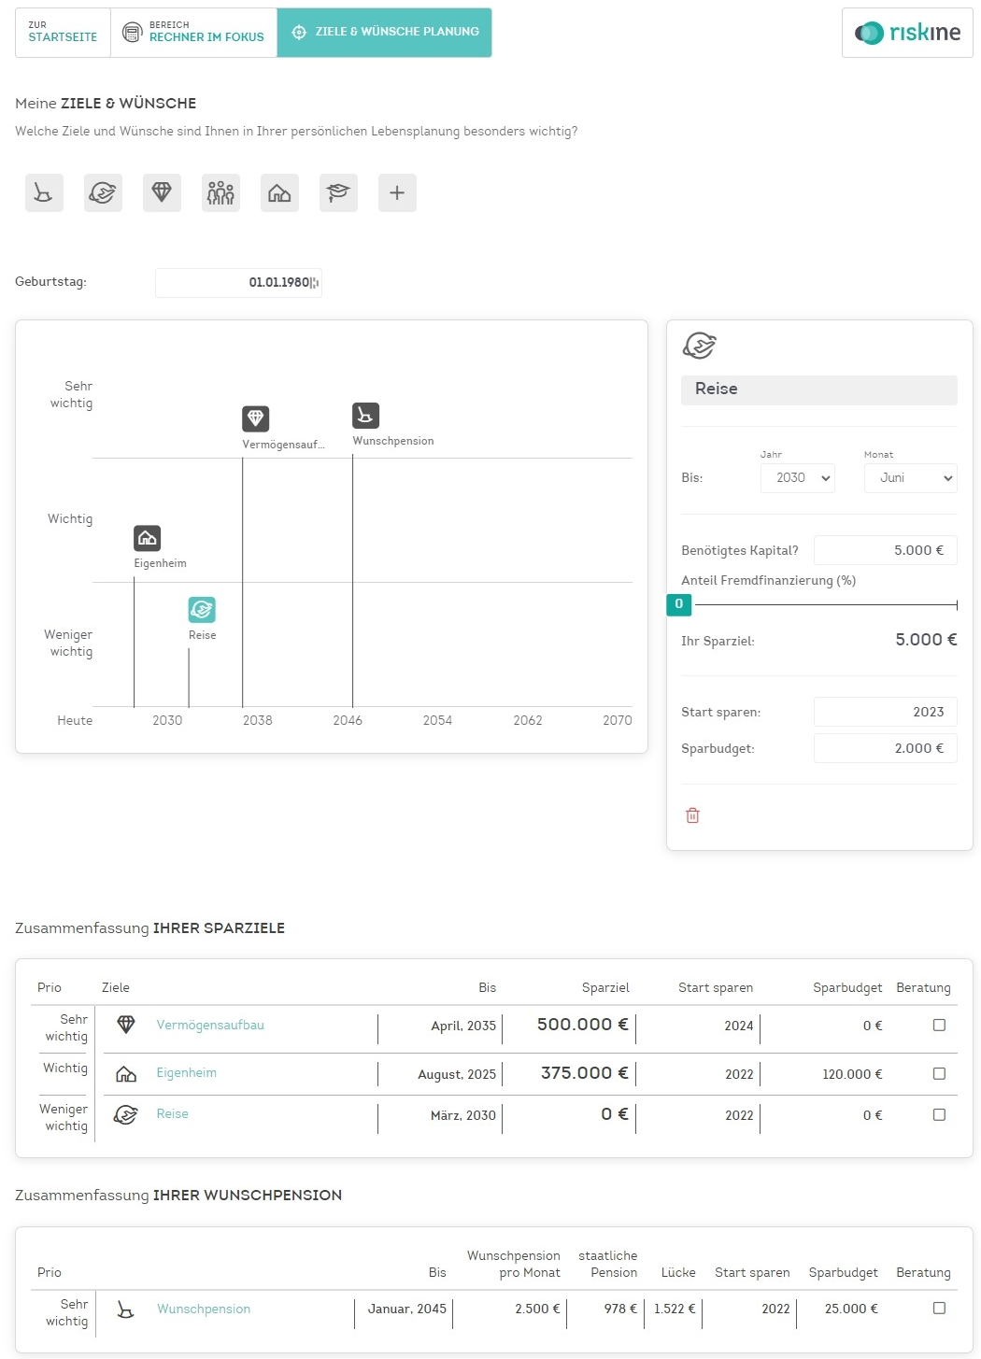Click the Wunschpension link in pension table

tap(204, 1309)
